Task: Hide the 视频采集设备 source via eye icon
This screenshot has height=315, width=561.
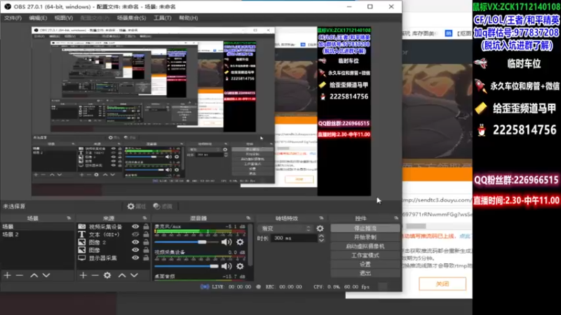Action: 135,226
